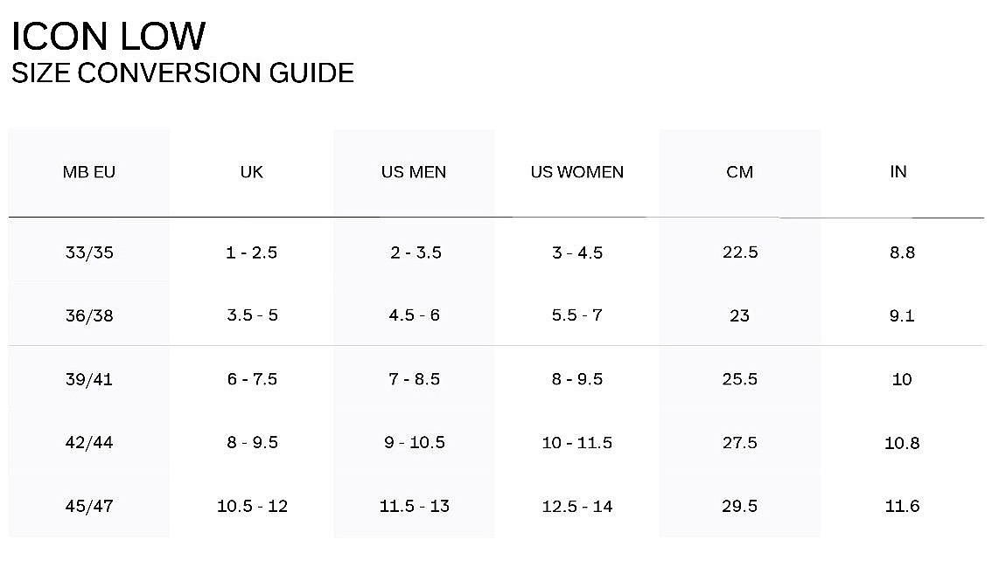
Task: Select the 25.5 CM value
Action: tap(740, 379)
